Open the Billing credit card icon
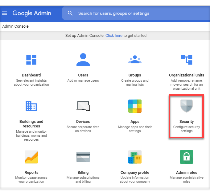Image resolution: width=210 pixels, height=195 pixels. [83, 157]
